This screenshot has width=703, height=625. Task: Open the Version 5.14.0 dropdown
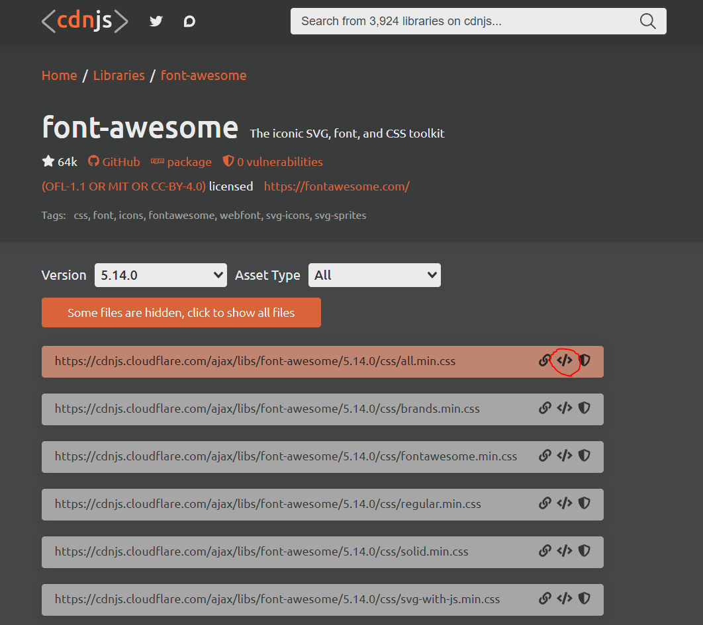[x=160, y=275]
